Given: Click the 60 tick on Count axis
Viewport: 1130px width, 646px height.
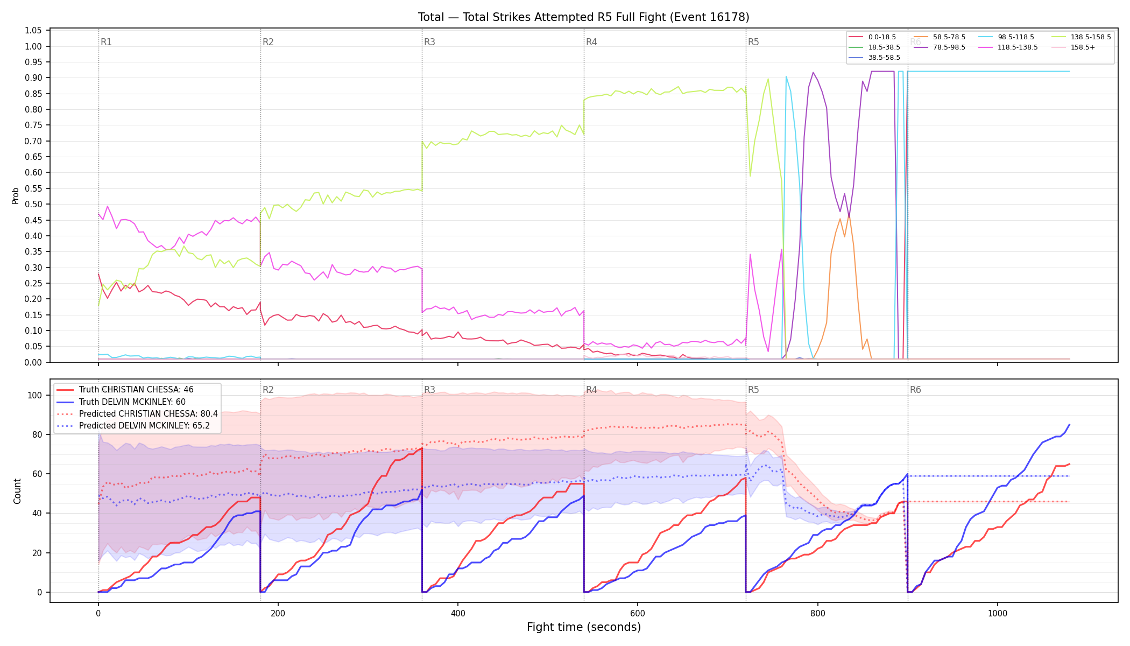Looking at the screenshot, I should click(x=37, y=474).
